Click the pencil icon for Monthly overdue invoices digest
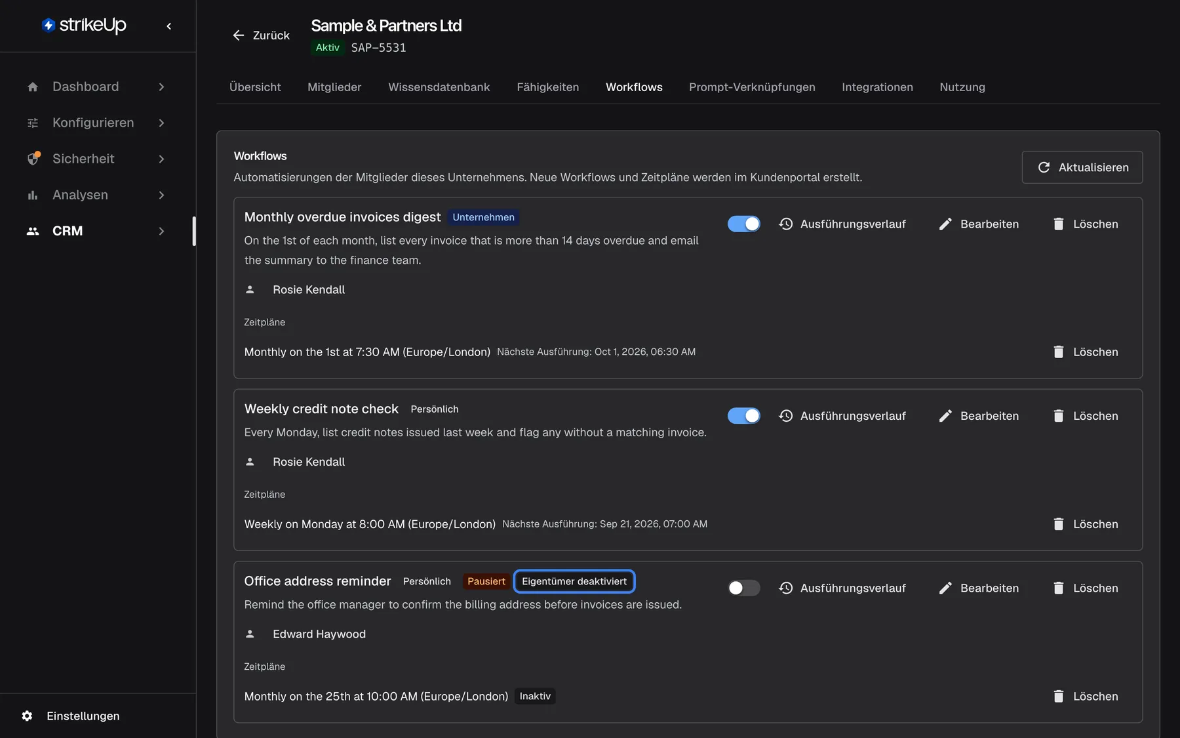This screenshot has width=1180, height=738. [945, 224]
